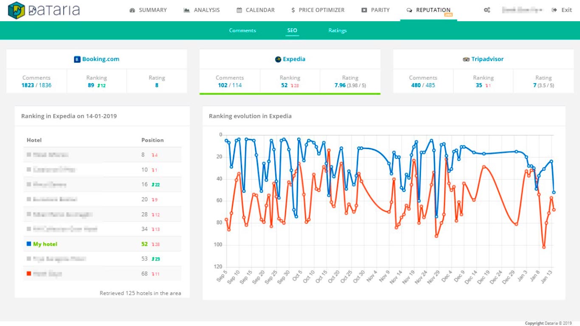Screen dimensions: 580x326
Task: Select the SEO sub-tab
Action: click(x=292, y=31)
